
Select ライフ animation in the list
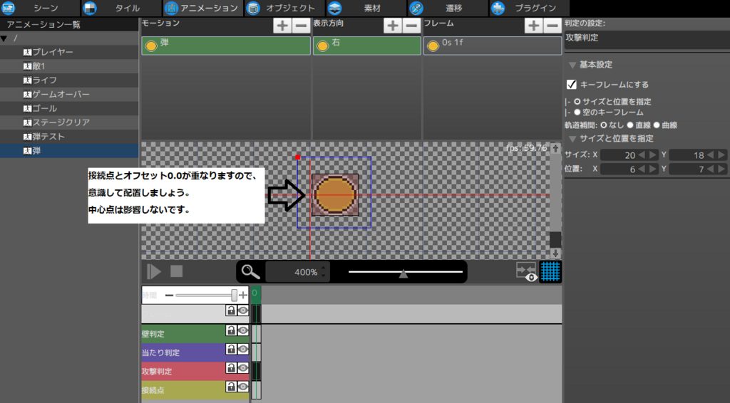pos(69,80)
